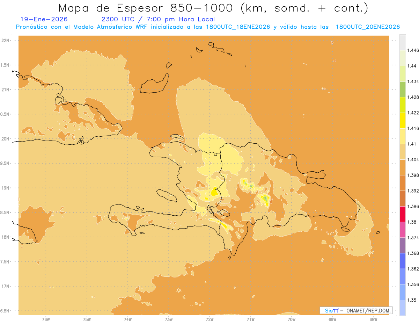Click the colorbar value 1.404
The width and height of the screenshot is (419, 324).
pyautogui.click(x=414, y=160)
